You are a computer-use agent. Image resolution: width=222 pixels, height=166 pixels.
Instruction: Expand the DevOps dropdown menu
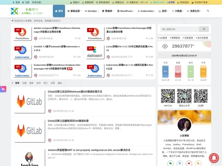pyautogui.click(x=92, y=11)
